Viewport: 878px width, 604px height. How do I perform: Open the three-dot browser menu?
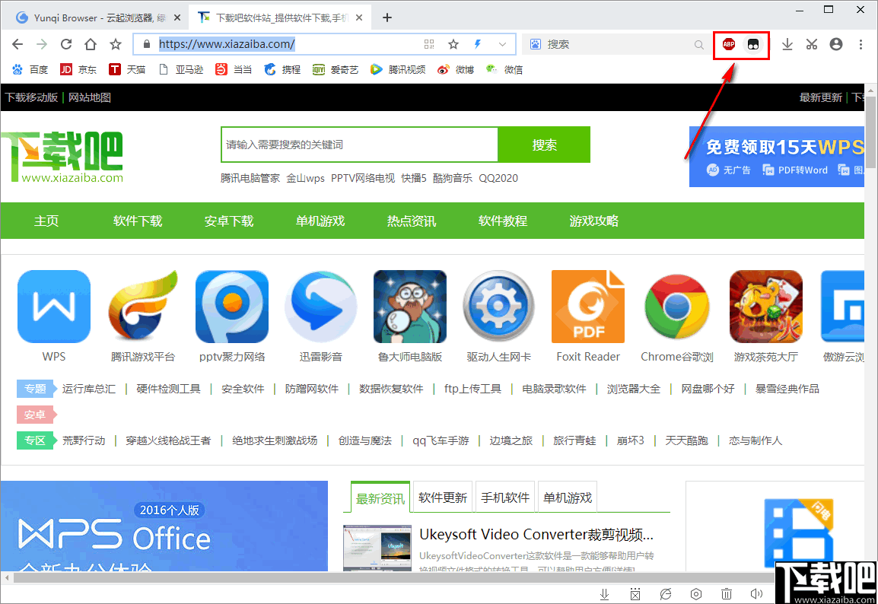(861, 44)
